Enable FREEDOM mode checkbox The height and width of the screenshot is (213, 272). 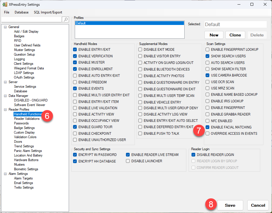[x=75, y=82]
